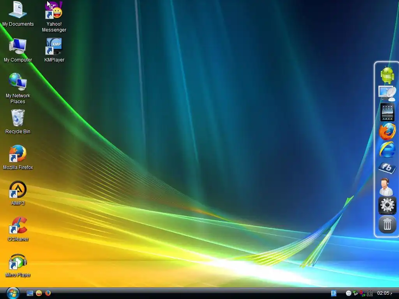Launch Internet Explorer from the side dock

coord(387,149)
